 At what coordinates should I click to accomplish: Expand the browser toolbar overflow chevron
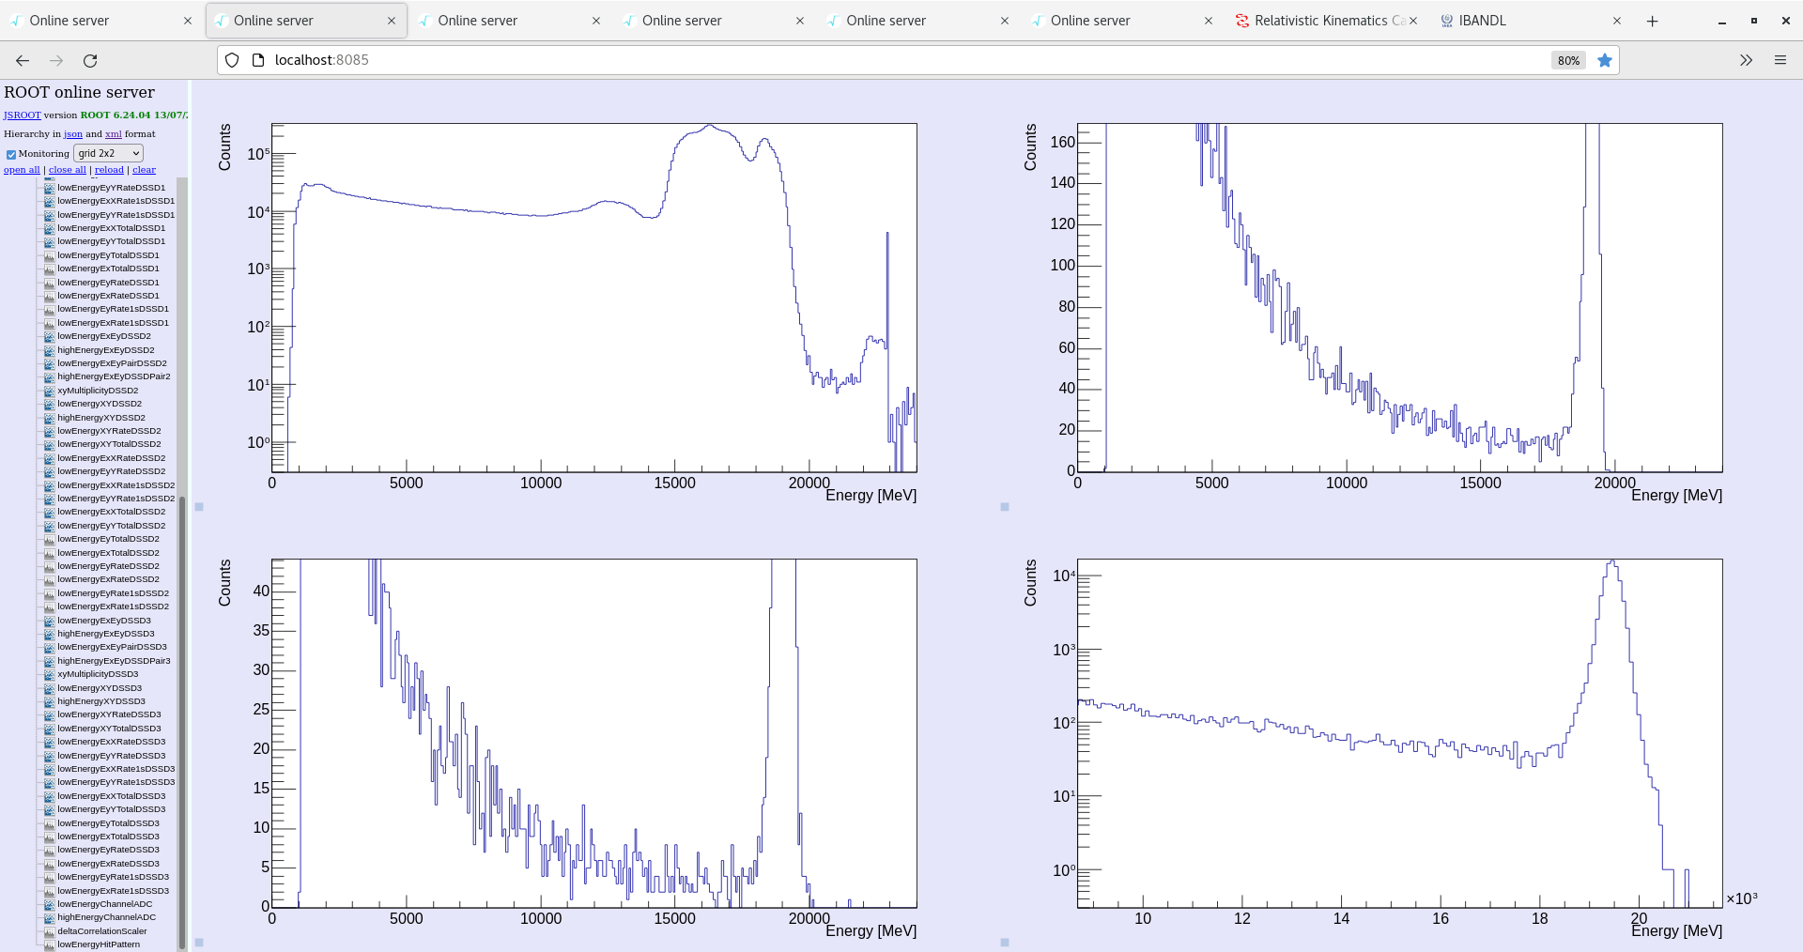pos(1746,60)
